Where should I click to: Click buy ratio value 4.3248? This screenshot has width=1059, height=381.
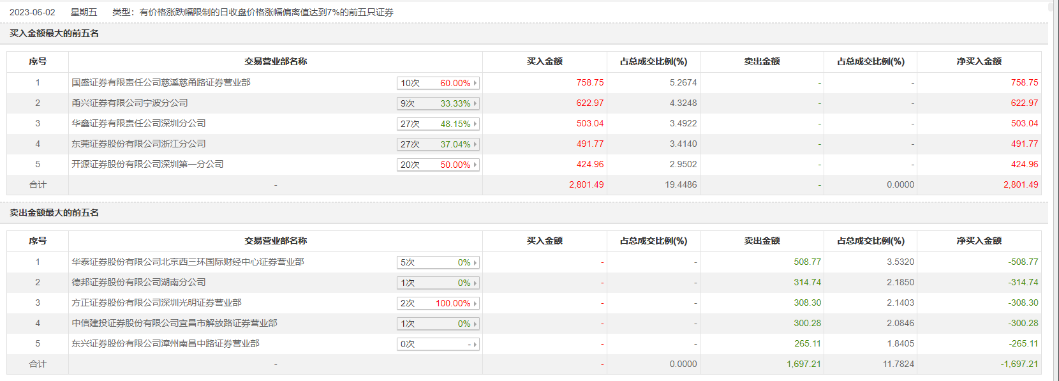[683, 103]
